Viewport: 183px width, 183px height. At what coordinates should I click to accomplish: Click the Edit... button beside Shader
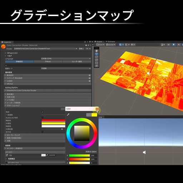point(81,49)
